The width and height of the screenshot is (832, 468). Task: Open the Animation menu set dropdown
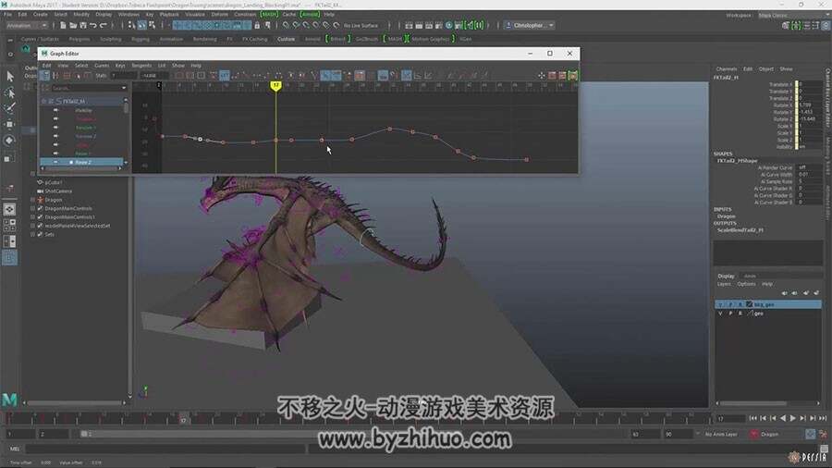(x=27, y=25)
